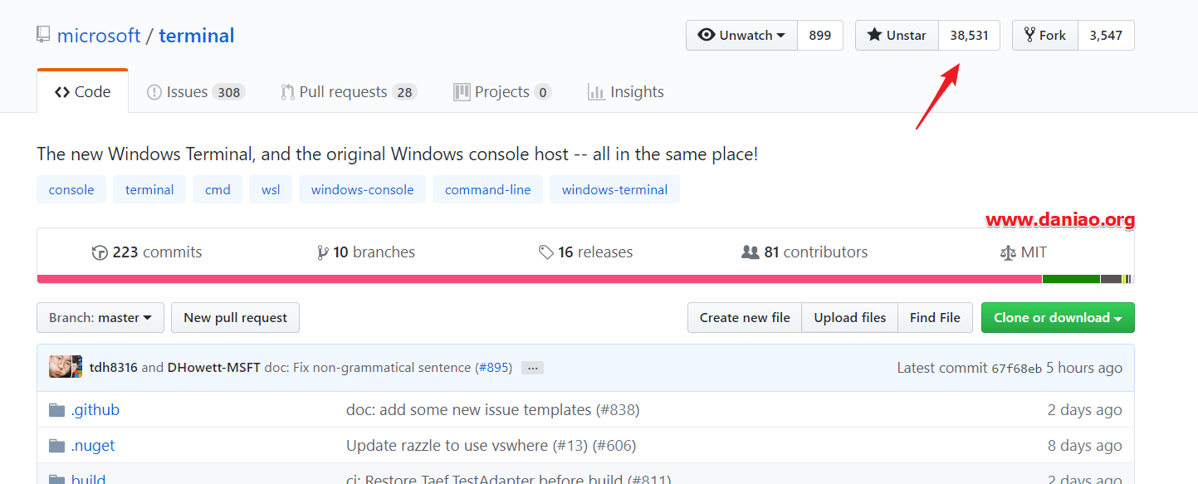
Task: Click the branches git-branch icon
Action: point(322,253)
